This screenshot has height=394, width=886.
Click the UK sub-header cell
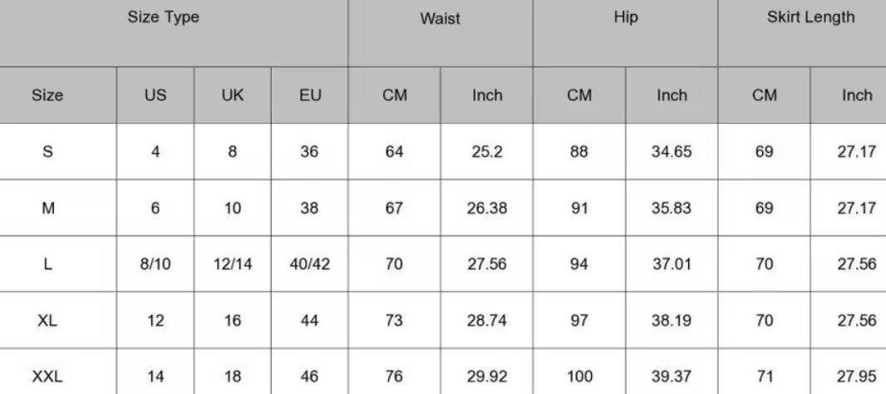232,96
